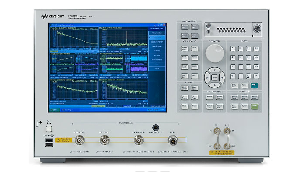303x172 pixels.
Task: Click number 3 on entry keypad
Action: [248, 67]
